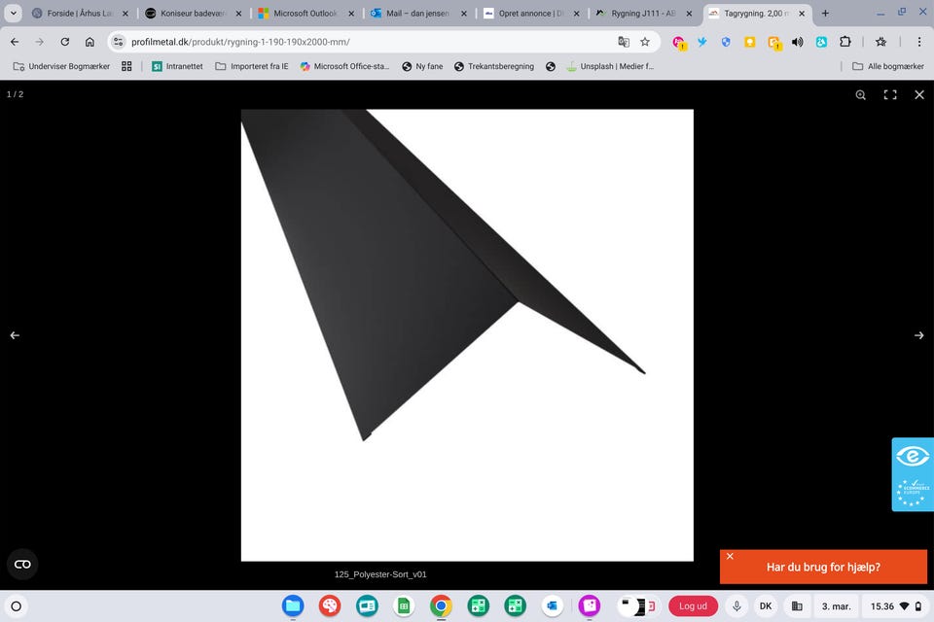Toggle fullscreen in the image viewer

(890, 94)
